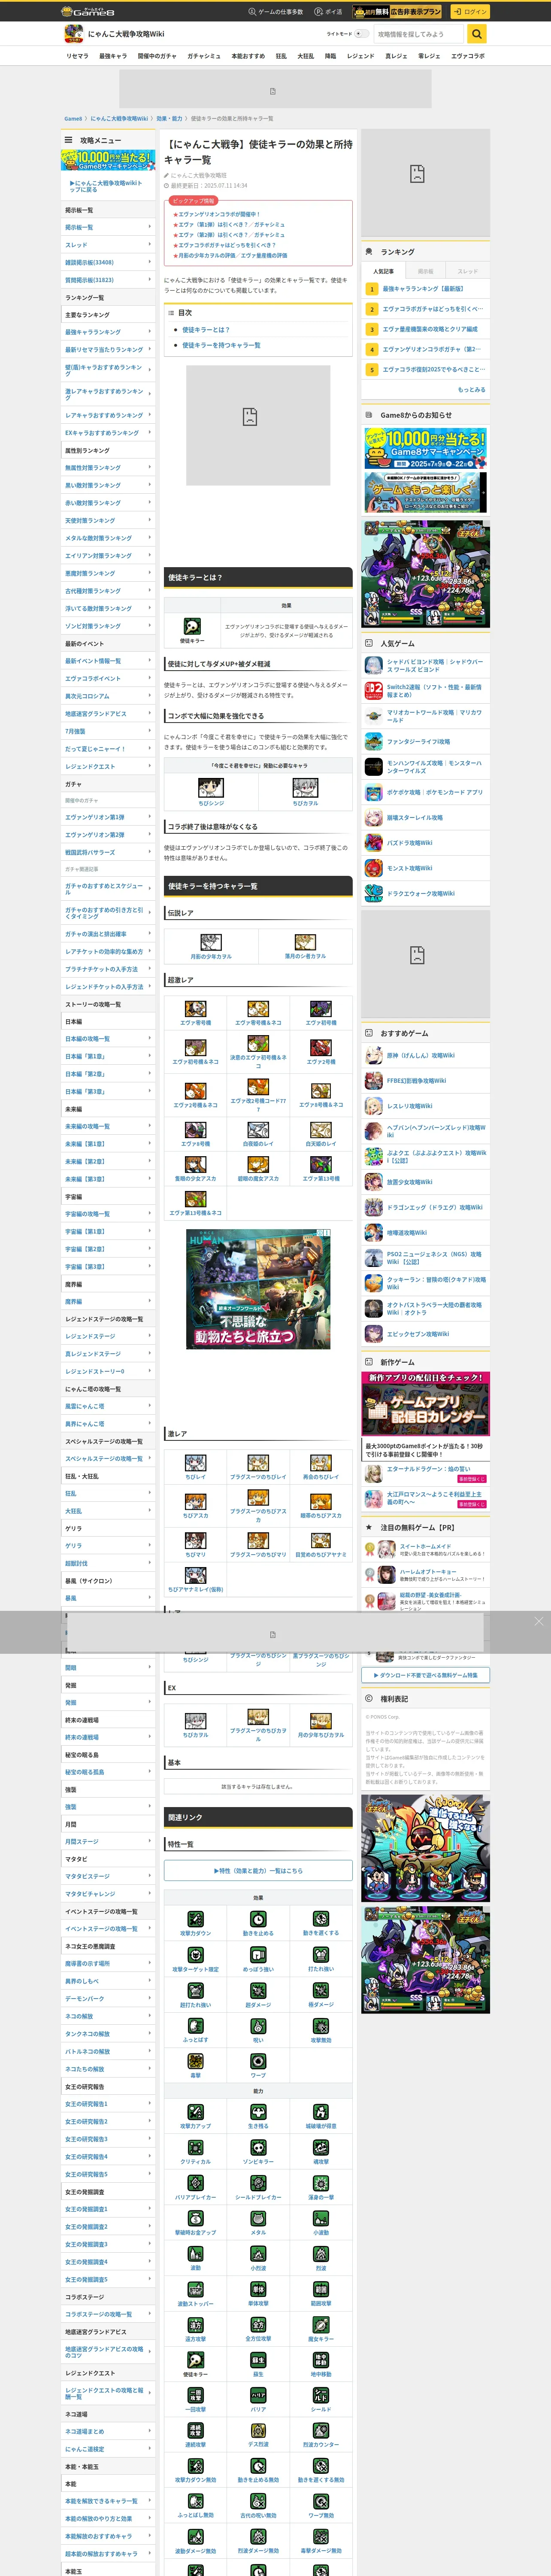
Task: Open the 開催中のガチャ nav tab
Action: click(157, 56)
